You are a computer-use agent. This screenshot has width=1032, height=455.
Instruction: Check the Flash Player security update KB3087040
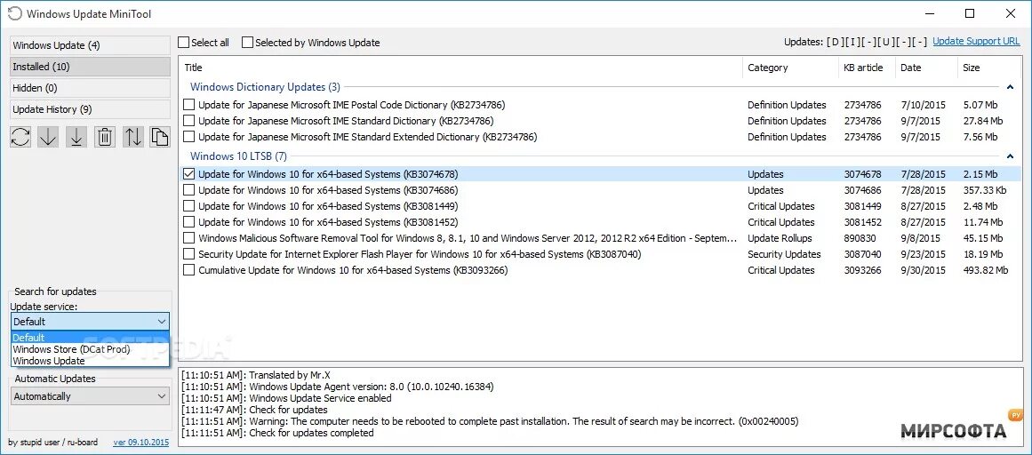[x=189, y=254]
